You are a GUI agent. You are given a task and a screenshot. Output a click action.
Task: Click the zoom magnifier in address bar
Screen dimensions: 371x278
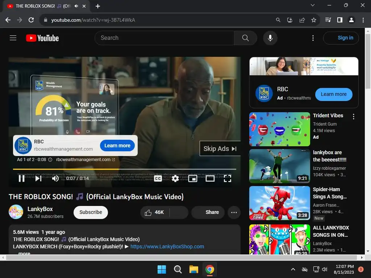click(x=278, y=20)
